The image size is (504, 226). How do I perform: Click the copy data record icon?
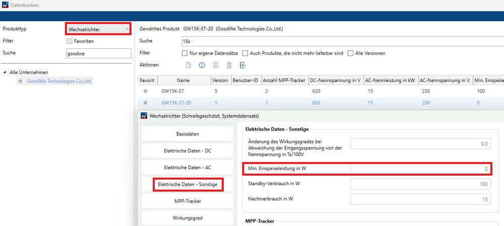[216, 65]
